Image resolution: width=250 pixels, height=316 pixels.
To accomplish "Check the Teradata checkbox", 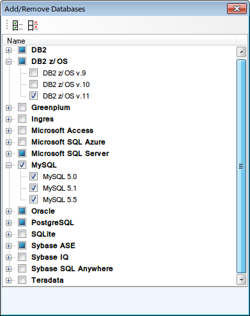I will pyautogui.click(x=22, y=280).
